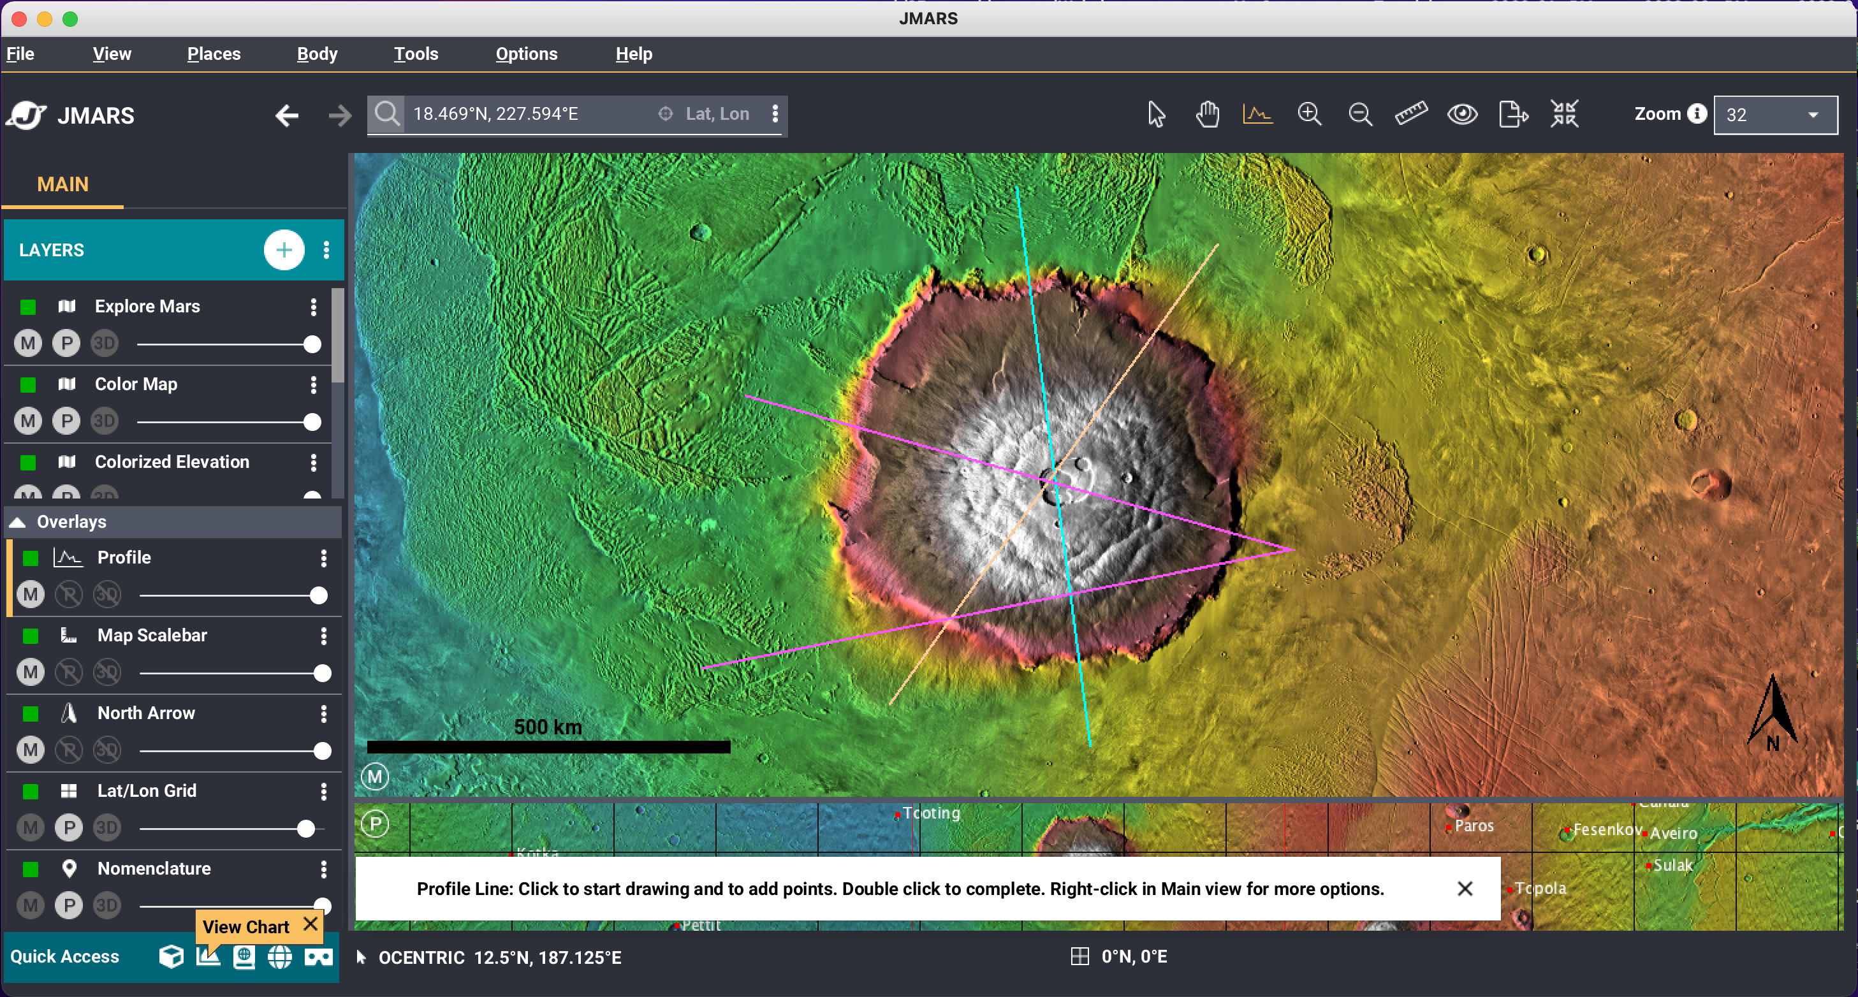Open the Zoom level dropdown
This screenshot has height=997, width=1858.
coord(1774,115)
